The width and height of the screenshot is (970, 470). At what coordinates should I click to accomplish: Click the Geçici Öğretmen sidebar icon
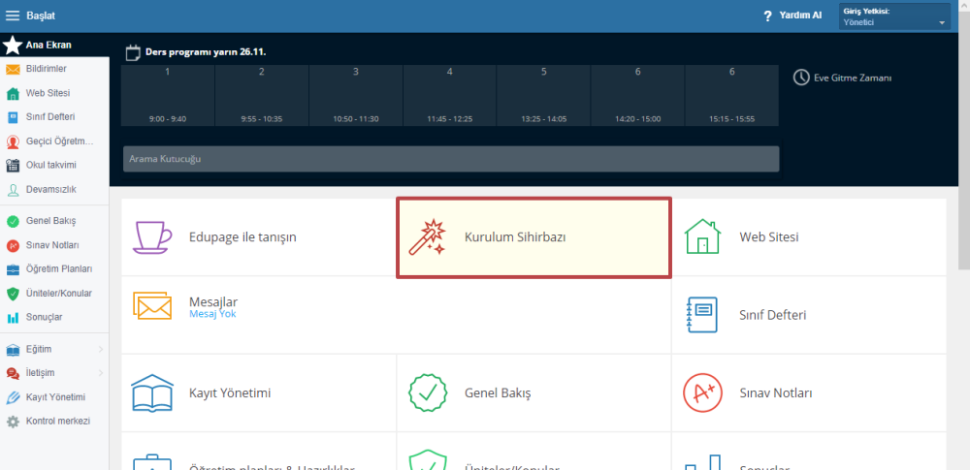(x=13, y=141)
